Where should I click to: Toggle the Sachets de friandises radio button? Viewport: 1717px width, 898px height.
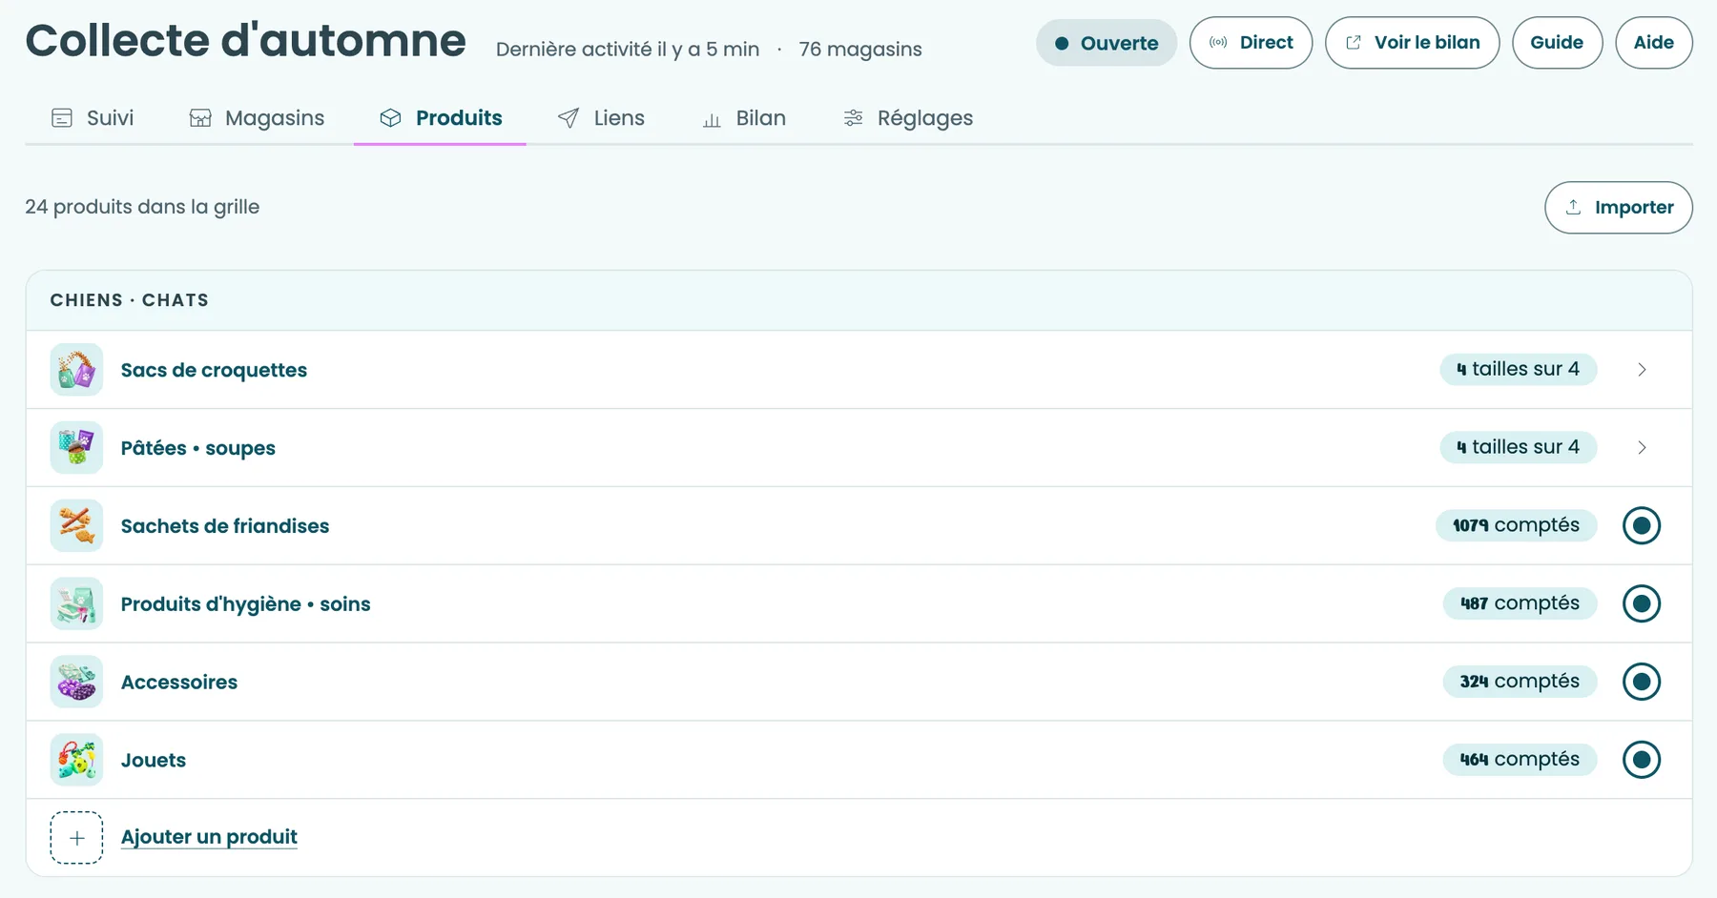pyautogui.click(x=1642, y=526)
